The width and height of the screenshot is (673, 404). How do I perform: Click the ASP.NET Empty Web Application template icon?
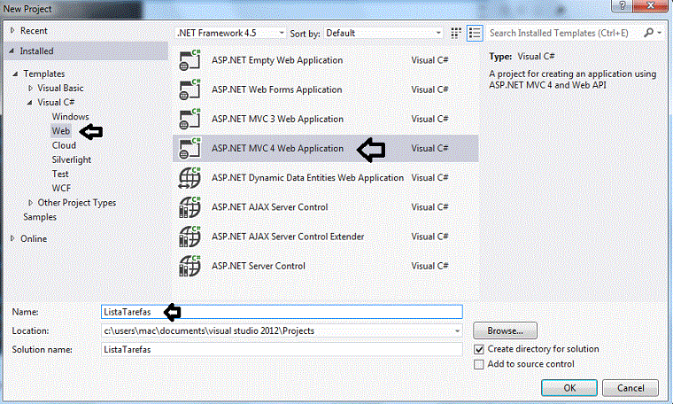tap(190, 60)
